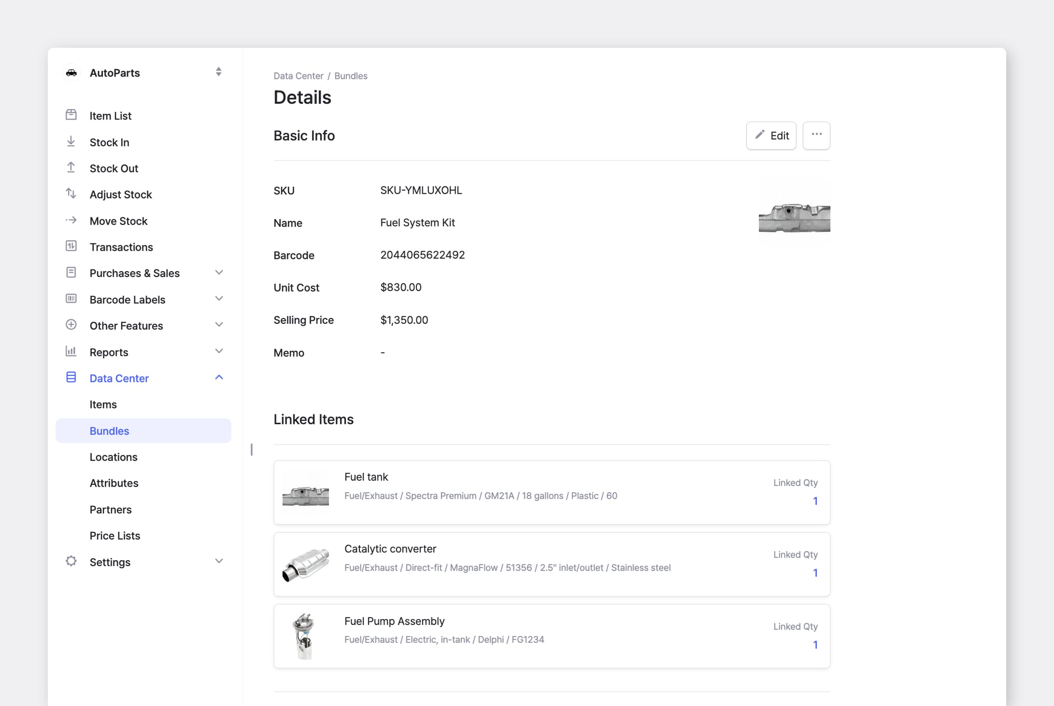Click the Settings sidebar label
This screenshot has height=706, width=1054.
[110, 562]
